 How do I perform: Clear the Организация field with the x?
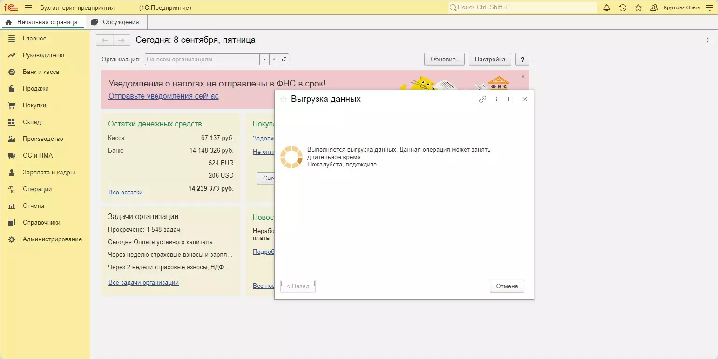click(274, 60)
